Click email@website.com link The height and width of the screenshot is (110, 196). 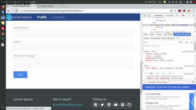pos(68,105)
